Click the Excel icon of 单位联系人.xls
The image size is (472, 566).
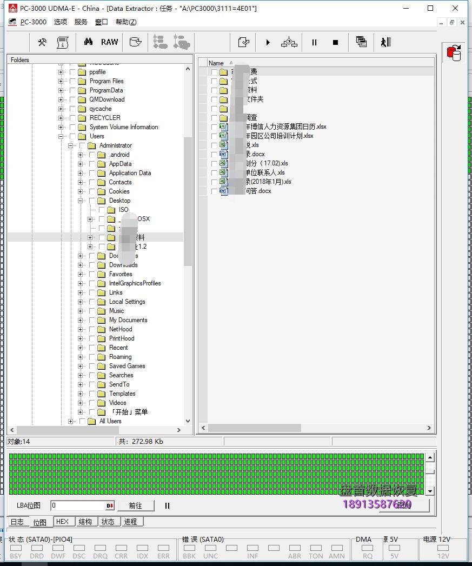pos(223,172)
